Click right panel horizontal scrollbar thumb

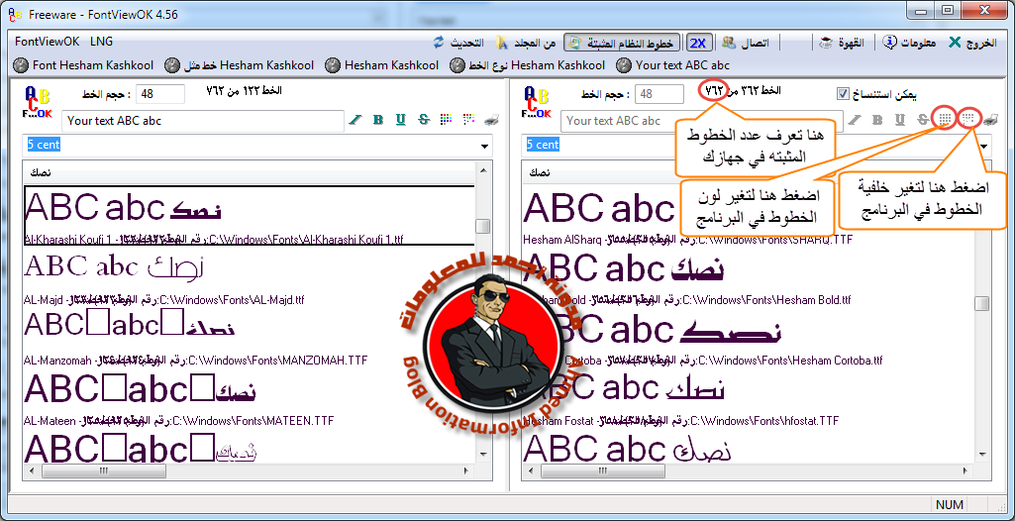click(x=603, y=470)
